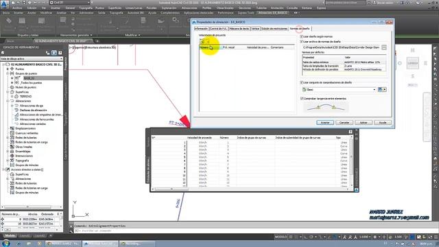Click Alineaciones de eje icon
The image size is (439, 247).
click(16, 106)
